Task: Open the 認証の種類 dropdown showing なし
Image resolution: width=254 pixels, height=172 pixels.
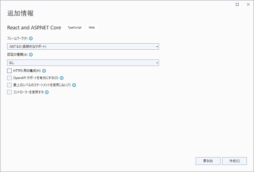Action: [x=83, y=63]
